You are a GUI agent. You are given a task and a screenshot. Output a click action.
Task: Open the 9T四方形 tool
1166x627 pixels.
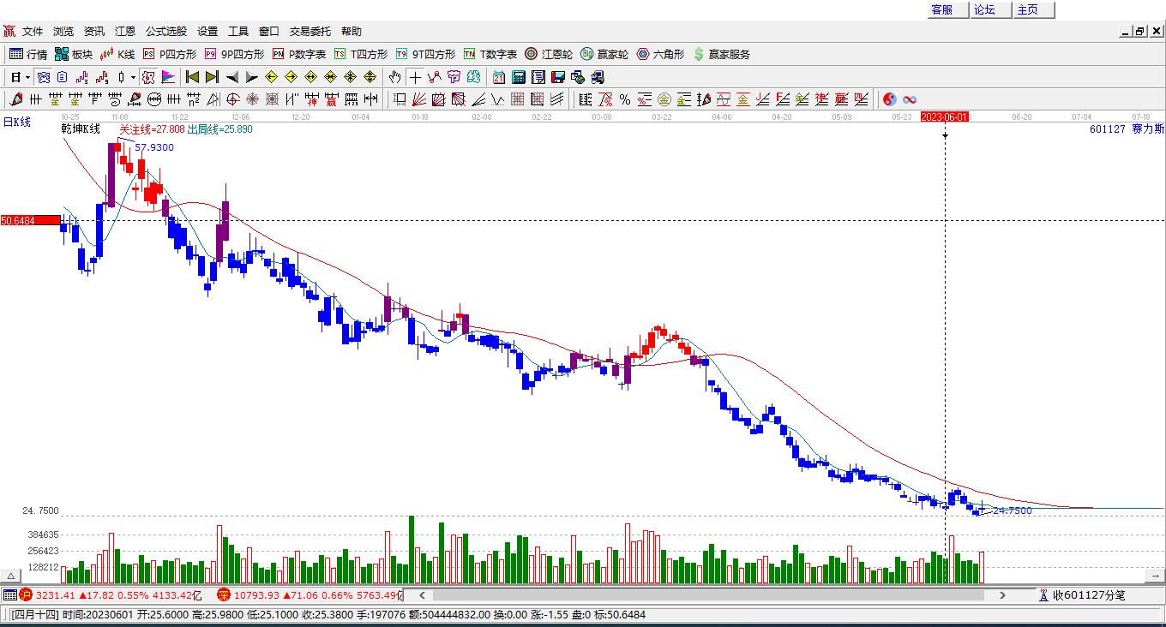point(425,54)
